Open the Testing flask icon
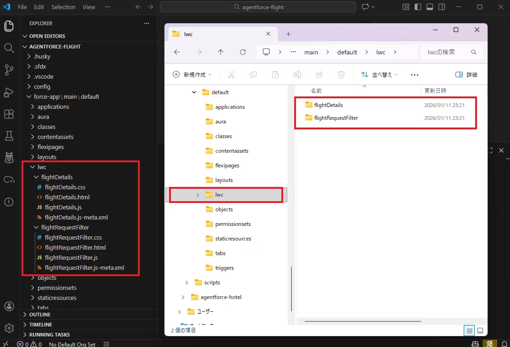This screenshot has width=510, height=347. pos(9,136)
